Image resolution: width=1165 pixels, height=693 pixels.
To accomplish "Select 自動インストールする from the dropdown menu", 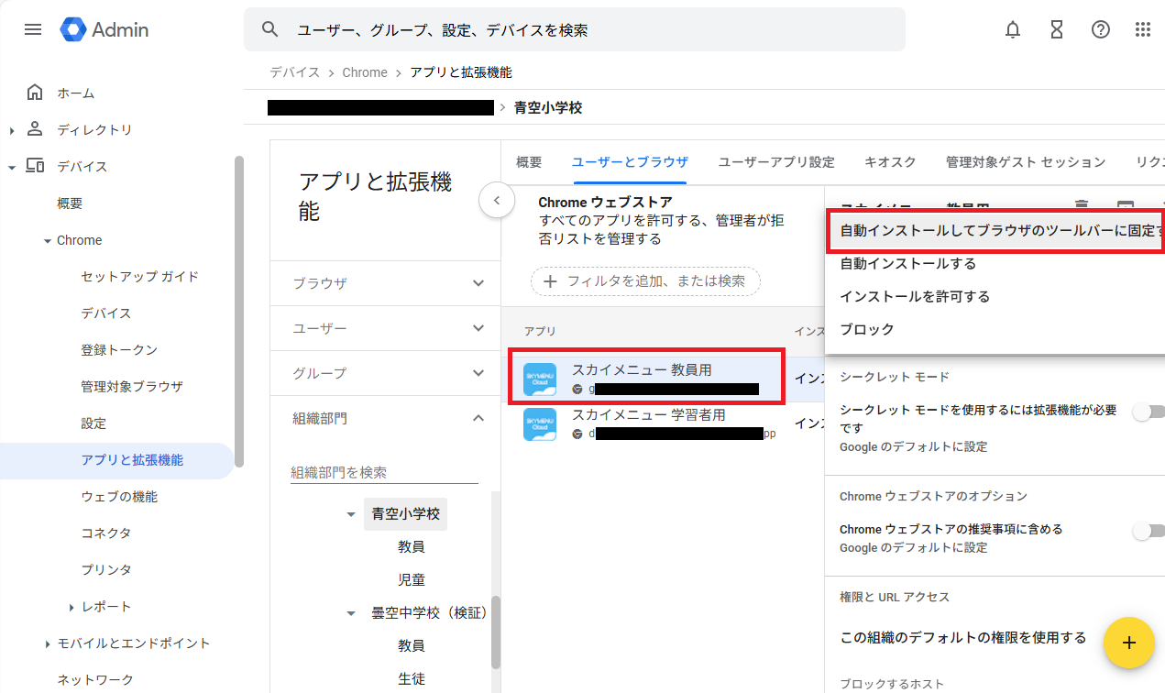I will point(907,264).
